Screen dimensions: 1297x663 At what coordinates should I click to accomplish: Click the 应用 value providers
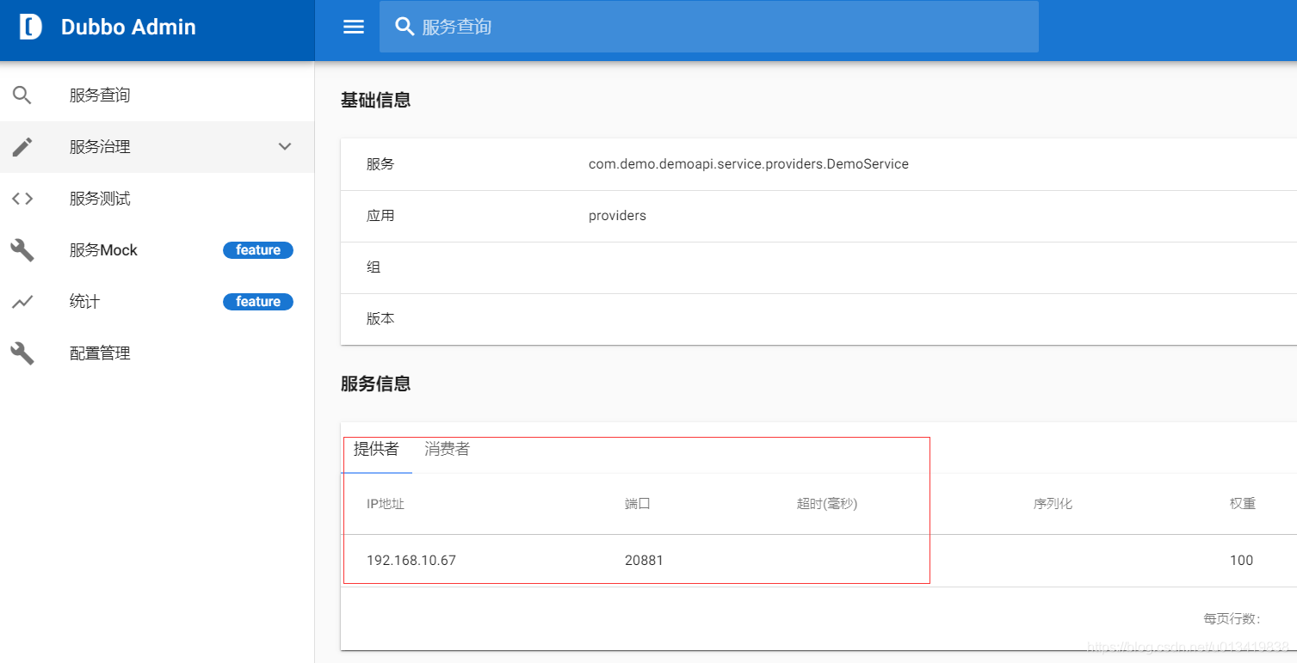(617, 216)
